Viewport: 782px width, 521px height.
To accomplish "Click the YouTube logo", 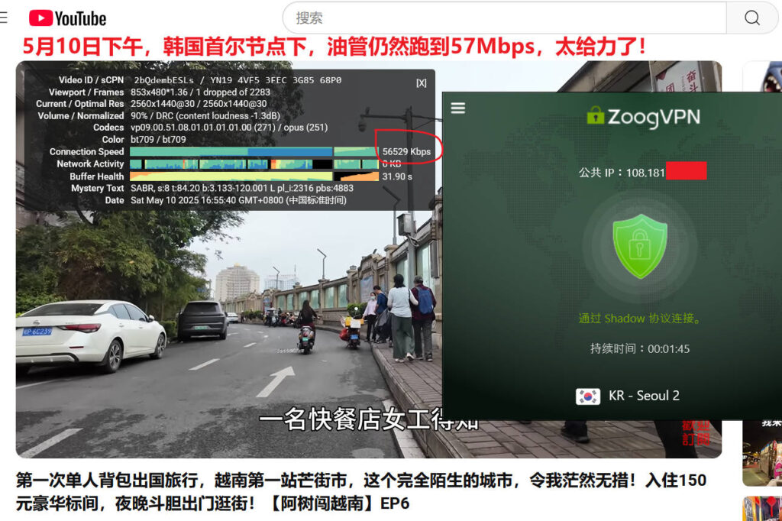I will point(68,18).
